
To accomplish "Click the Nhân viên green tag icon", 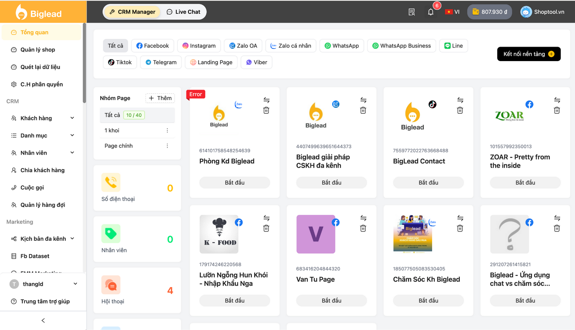I will 111,234.
